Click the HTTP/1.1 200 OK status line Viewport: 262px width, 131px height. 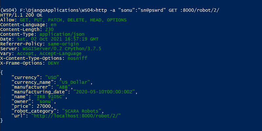21,15
